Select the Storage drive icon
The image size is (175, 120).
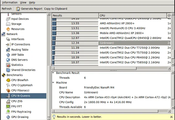[x=8, y=24]
